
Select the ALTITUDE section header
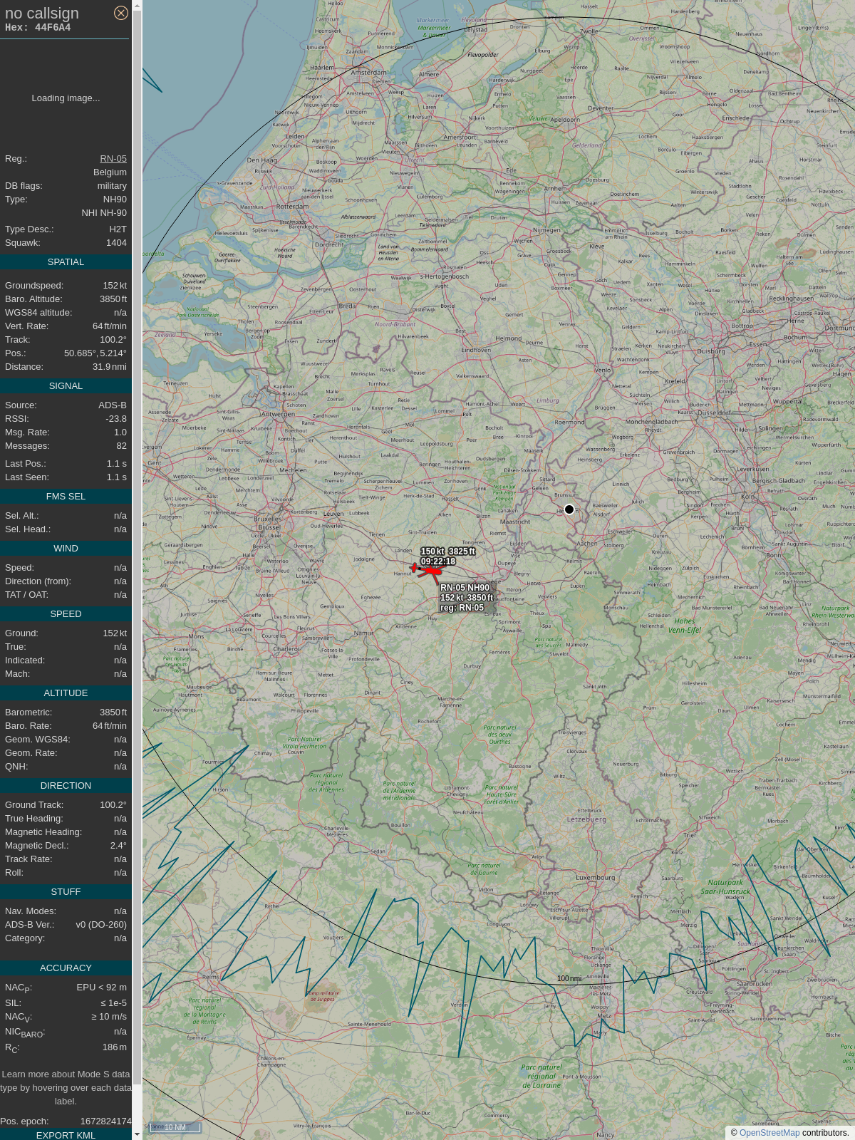coord(66,693)
